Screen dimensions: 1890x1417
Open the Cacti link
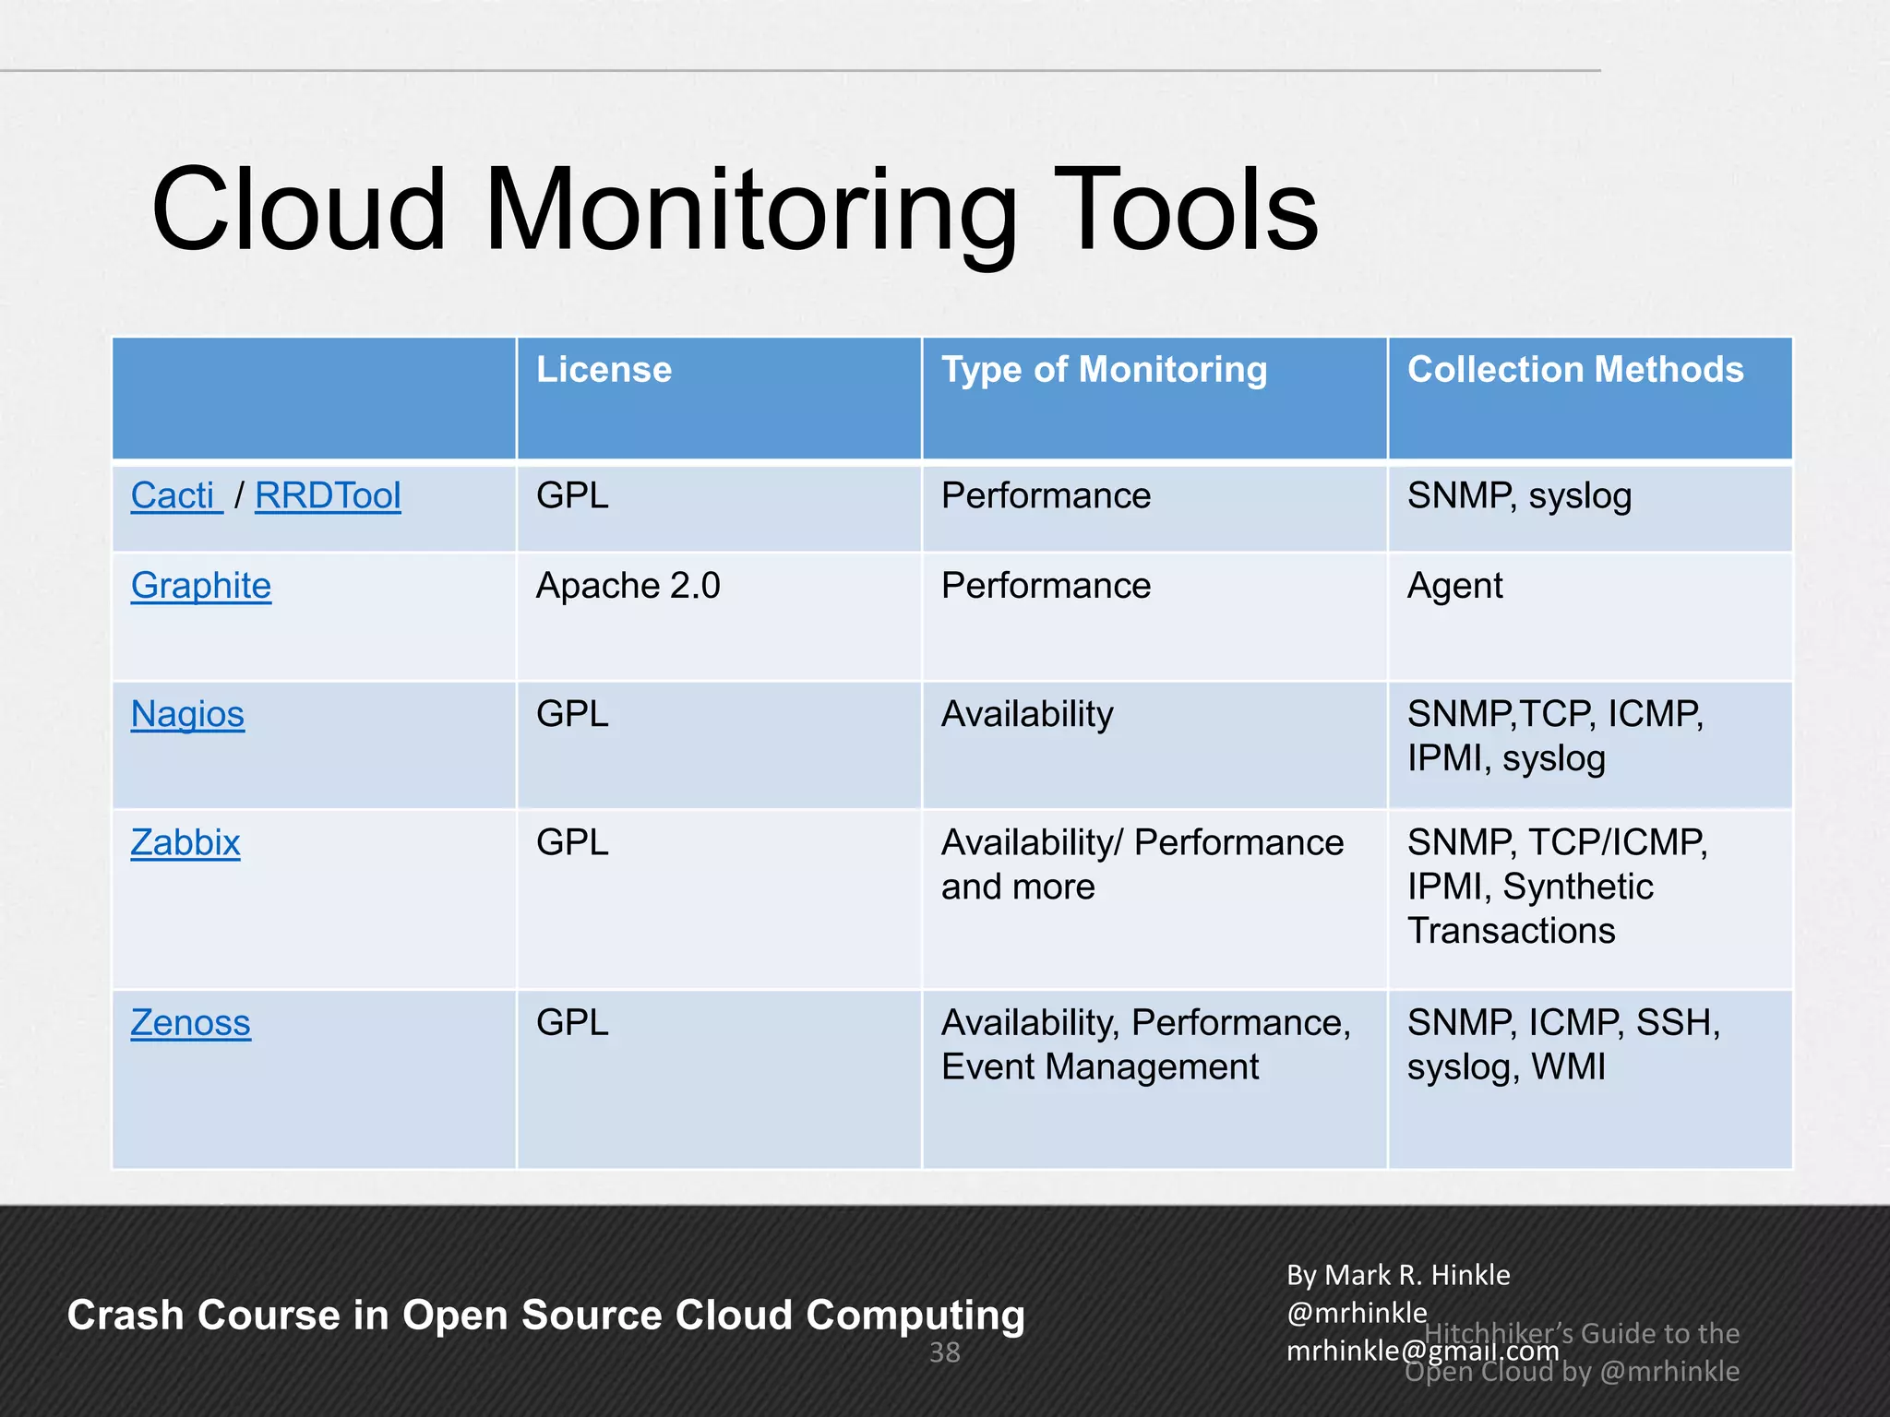coord(175,496)
